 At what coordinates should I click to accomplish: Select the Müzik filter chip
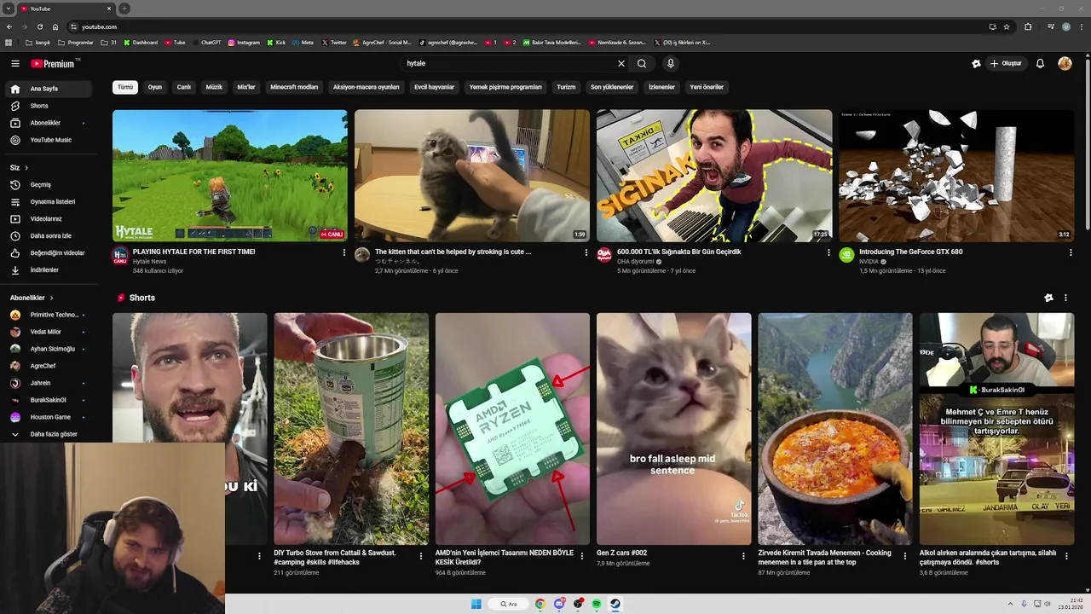coord(214,87)
